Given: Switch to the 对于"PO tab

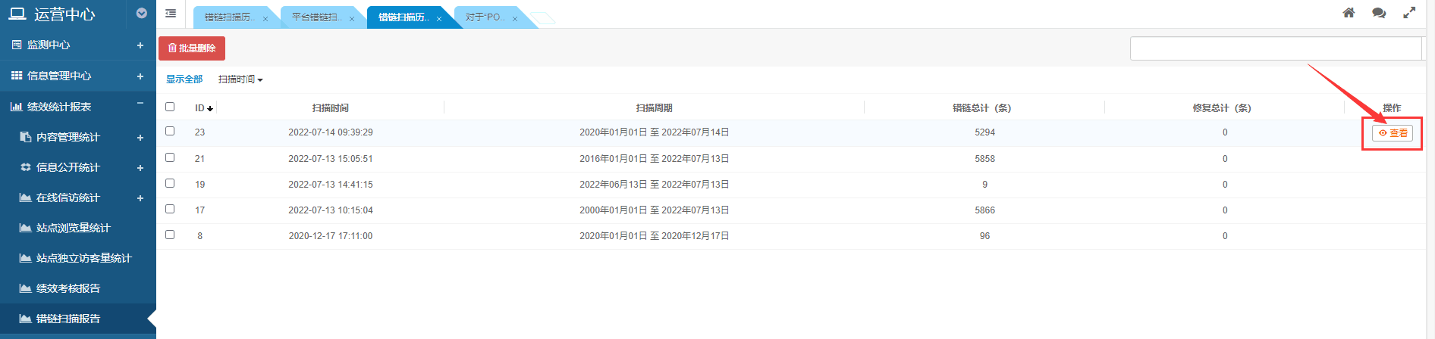Looking at the screenshot, I should pyautogui.click(x=485, y=17).
